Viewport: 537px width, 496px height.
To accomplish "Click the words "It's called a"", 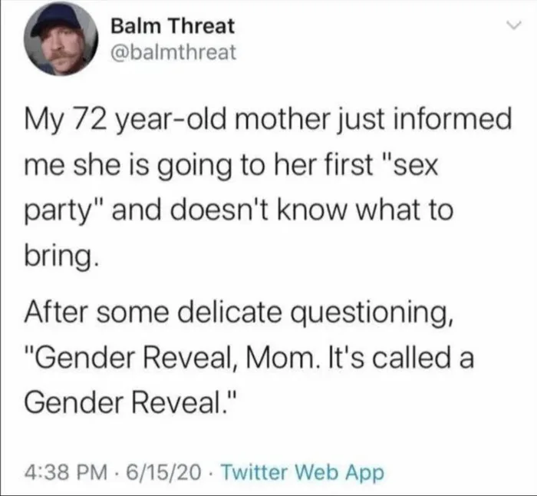I will point(420,358).
